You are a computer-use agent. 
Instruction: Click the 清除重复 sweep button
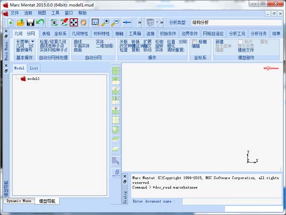(175, 50)
